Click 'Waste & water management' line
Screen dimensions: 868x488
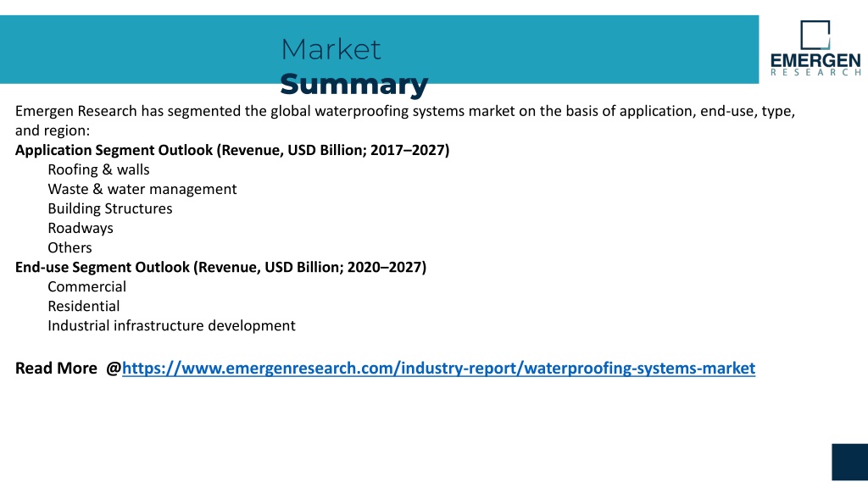[142, 189]
